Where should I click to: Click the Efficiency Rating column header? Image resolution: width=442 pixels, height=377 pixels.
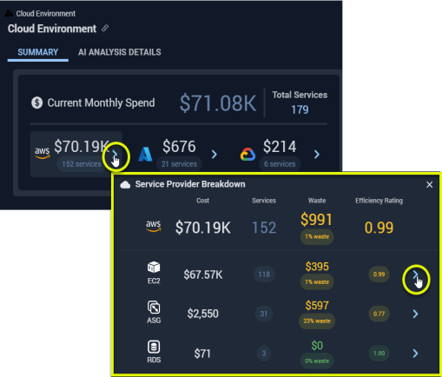point(379,201)
